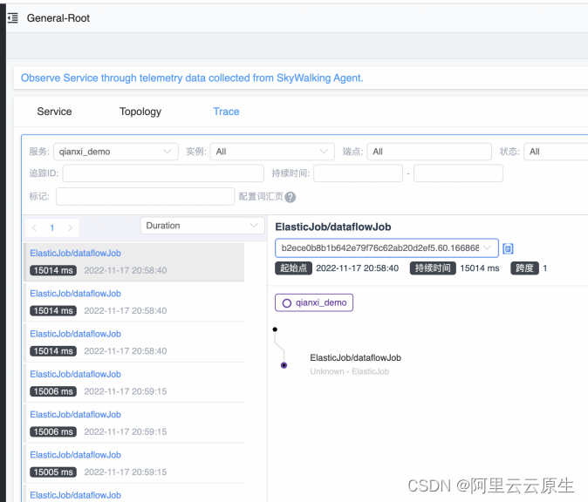This screenshot has width=588, height=502.
Task: Click the 15005 ms duration badge
Action: [x=53, y=472]
